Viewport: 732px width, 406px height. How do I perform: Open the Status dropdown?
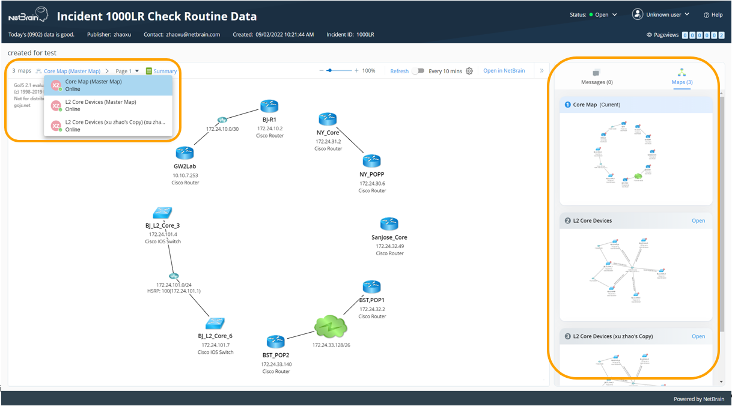[x=594, y=15]
